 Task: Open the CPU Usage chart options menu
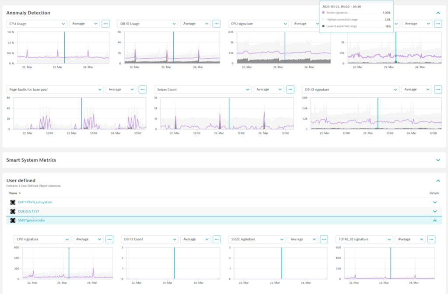105,24
